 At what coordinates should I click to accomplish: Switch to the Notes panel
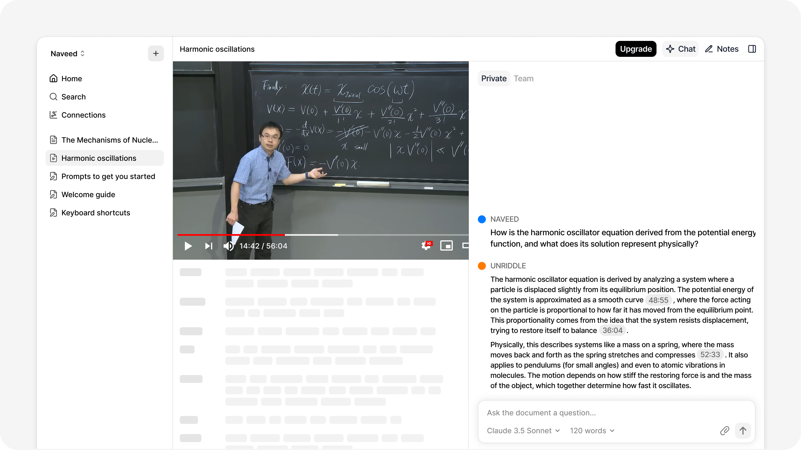coord(721,49)
